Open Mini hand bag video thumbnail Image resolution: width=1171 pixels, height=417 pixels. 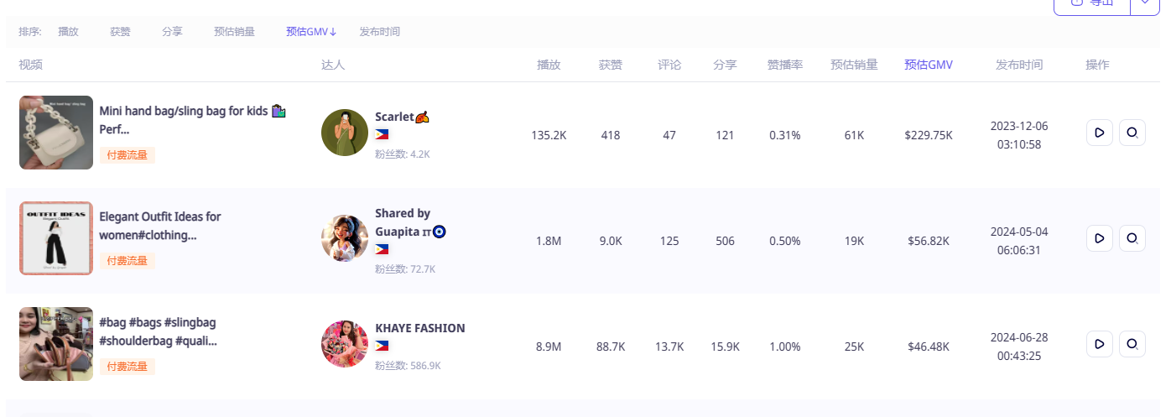click(x=56, y=133)
